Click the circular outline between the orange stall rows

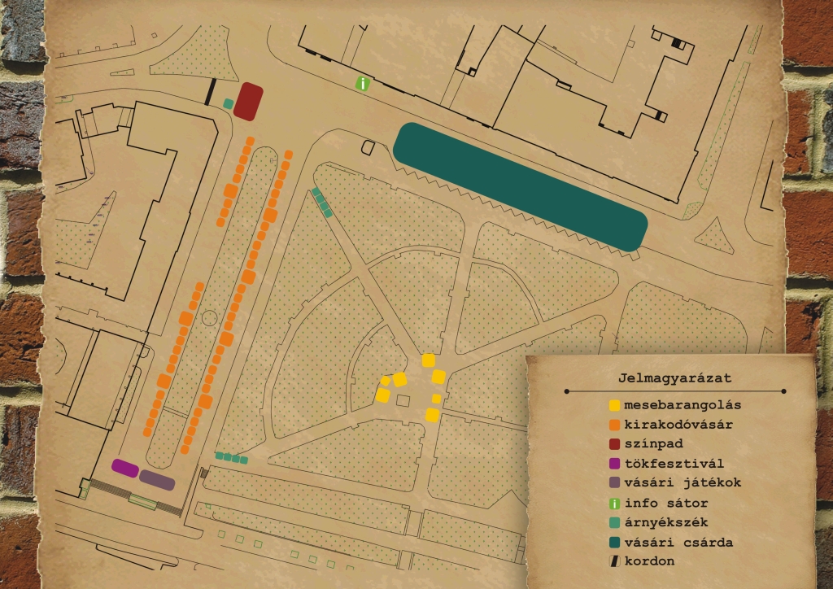(209, 318)
